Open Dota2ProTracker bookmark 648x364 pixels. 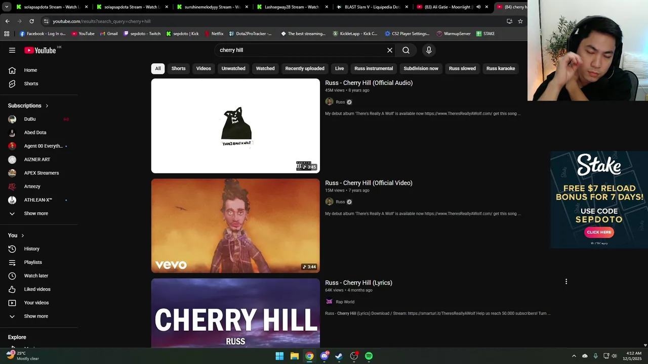(250, 34)
